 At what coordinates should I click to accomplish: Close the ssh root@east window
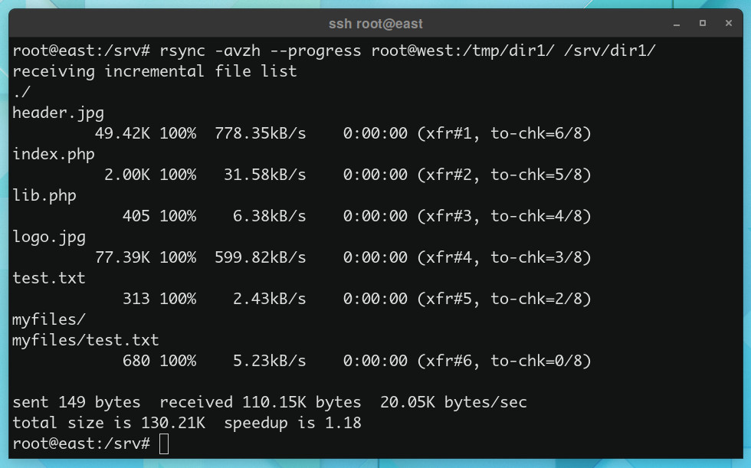729,23
